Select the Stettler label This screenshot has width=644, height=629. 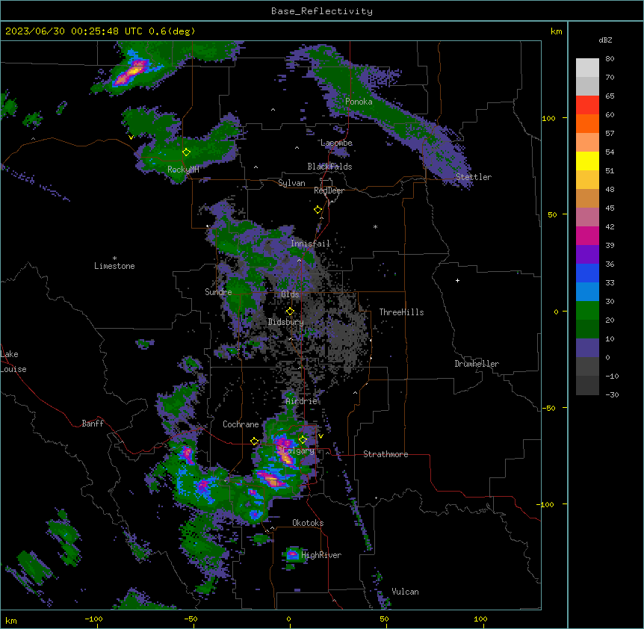pyautogui.click(x=474, y=177)
